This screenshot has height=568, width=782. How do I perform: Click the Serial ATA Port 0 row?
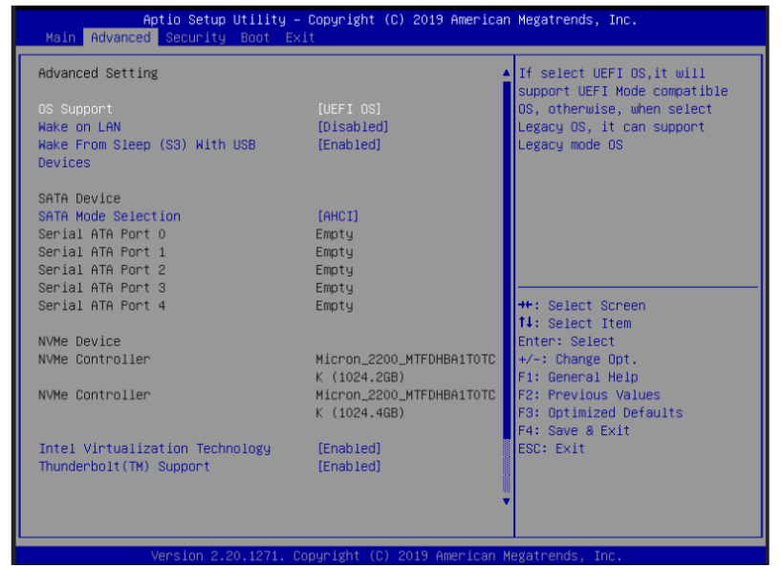[101, 234]
